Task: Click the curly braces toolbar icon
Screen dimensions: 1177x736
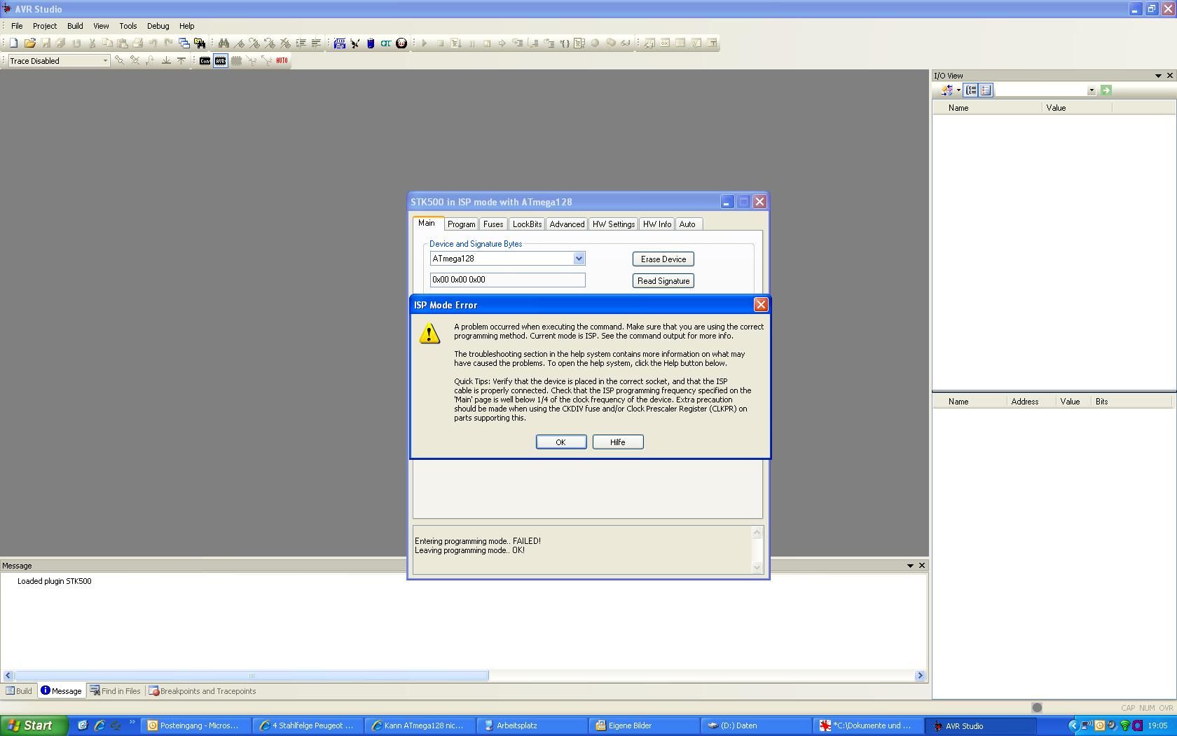Action: click(564, 43)
